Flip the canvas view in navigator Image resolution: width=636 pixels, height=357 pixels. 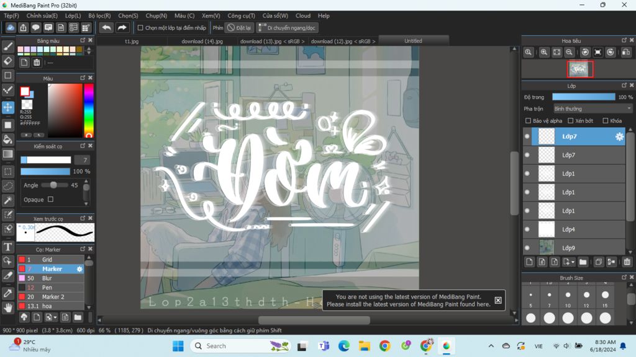pos(626,52)
